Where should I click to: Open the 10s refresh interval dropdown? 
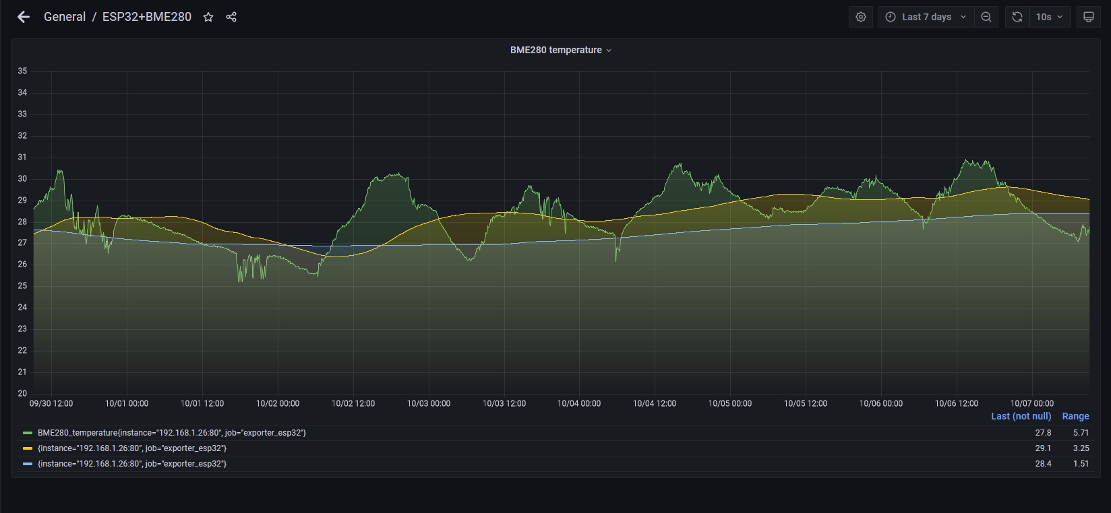(x=1049, y=17)
